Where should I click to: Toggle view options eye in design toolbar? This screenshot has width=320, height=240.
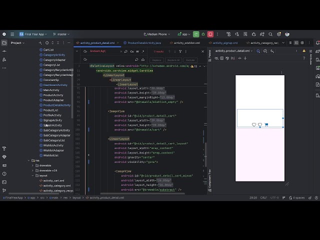(216, 58)
